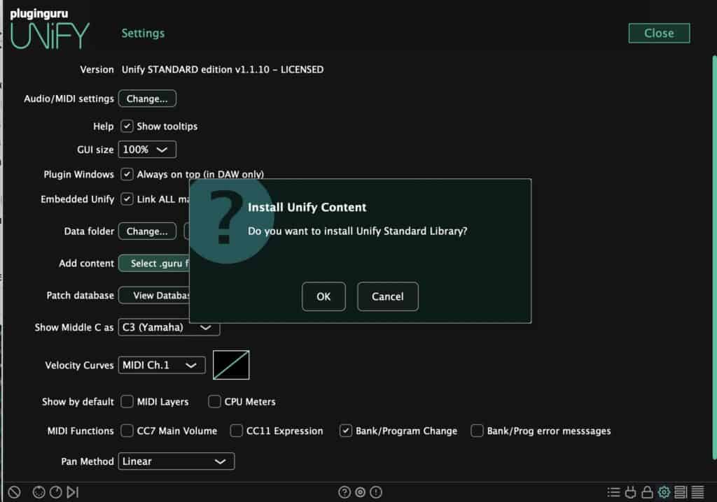Click 'Do you want to install Unify Standard Library?' text

358,231
